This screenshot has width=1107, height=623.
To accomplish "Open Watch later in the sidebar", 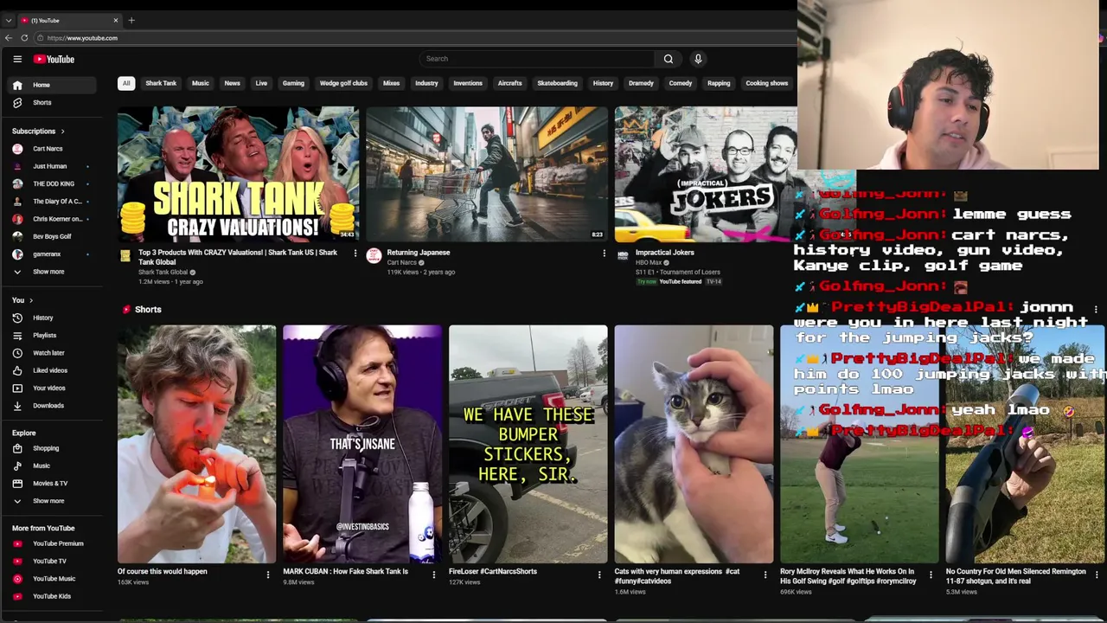I will [x=53, y=353].
